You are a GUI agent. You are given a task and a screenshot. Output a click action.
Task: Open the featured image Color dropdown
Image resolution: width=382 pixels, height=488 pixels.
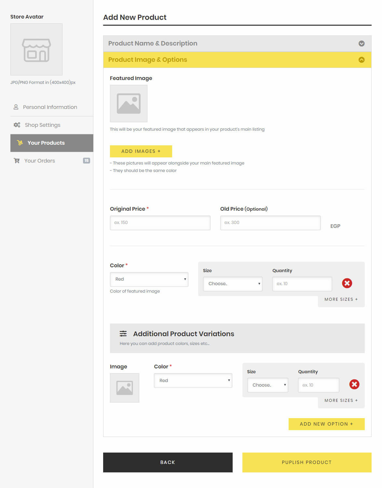point(149,279)
